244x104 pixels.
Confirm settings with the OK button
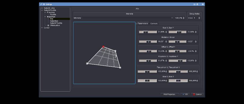(x=185, y=94)
